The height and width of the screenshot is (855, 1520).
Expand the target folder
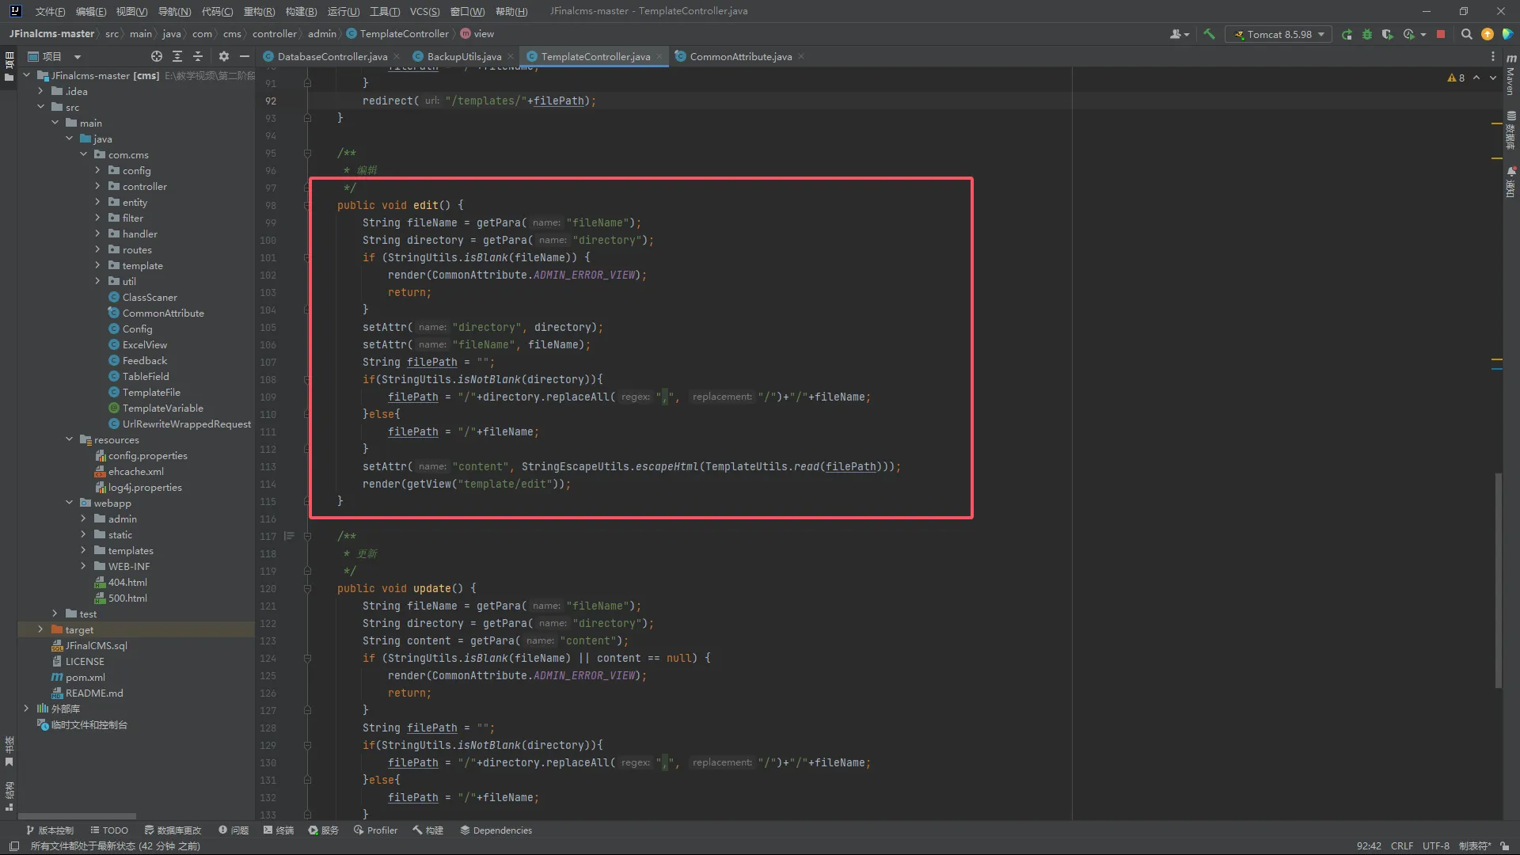pos(40,629)
